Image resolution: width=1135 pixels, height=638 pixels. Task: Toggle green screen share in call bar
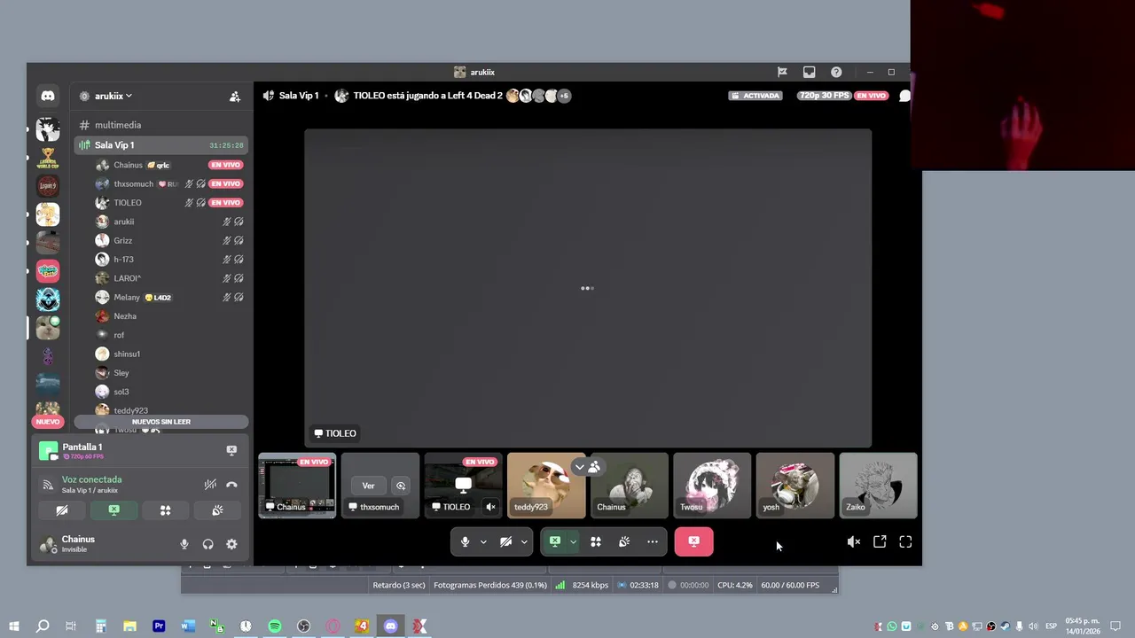(x=555, y=541)
